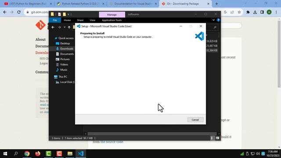The height and width of the screenshot is (158, 281).
Task: Open Documents in the navigation pane
Action: (x=65, y=54)
